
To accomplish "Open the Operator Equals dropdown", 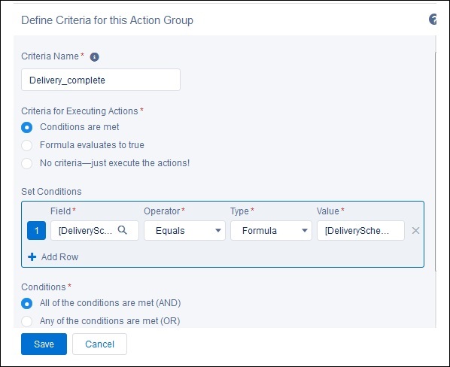I will tap(184, 231).
